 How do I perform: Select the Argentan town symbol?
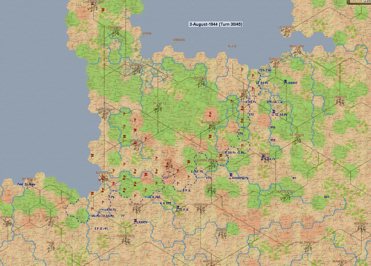(x=287, y=198)
